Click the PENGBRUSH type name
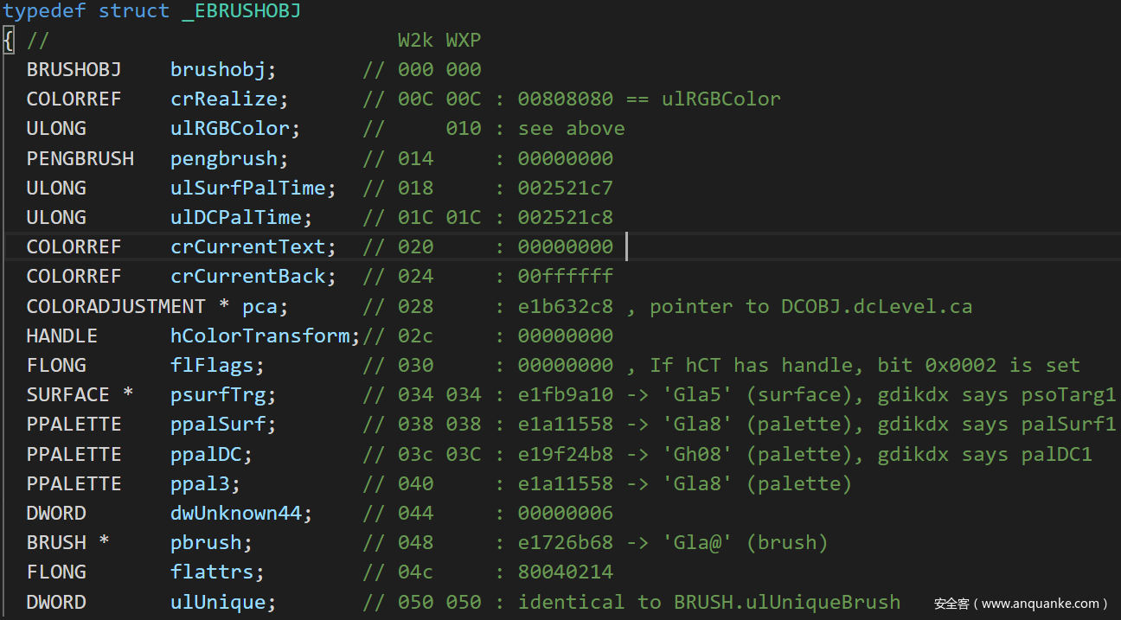1121x620 pixels. point(80,158)
